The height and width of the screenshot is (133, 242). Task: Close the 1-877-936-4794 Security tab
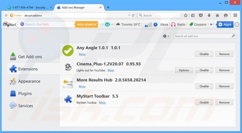click(51, 7)
